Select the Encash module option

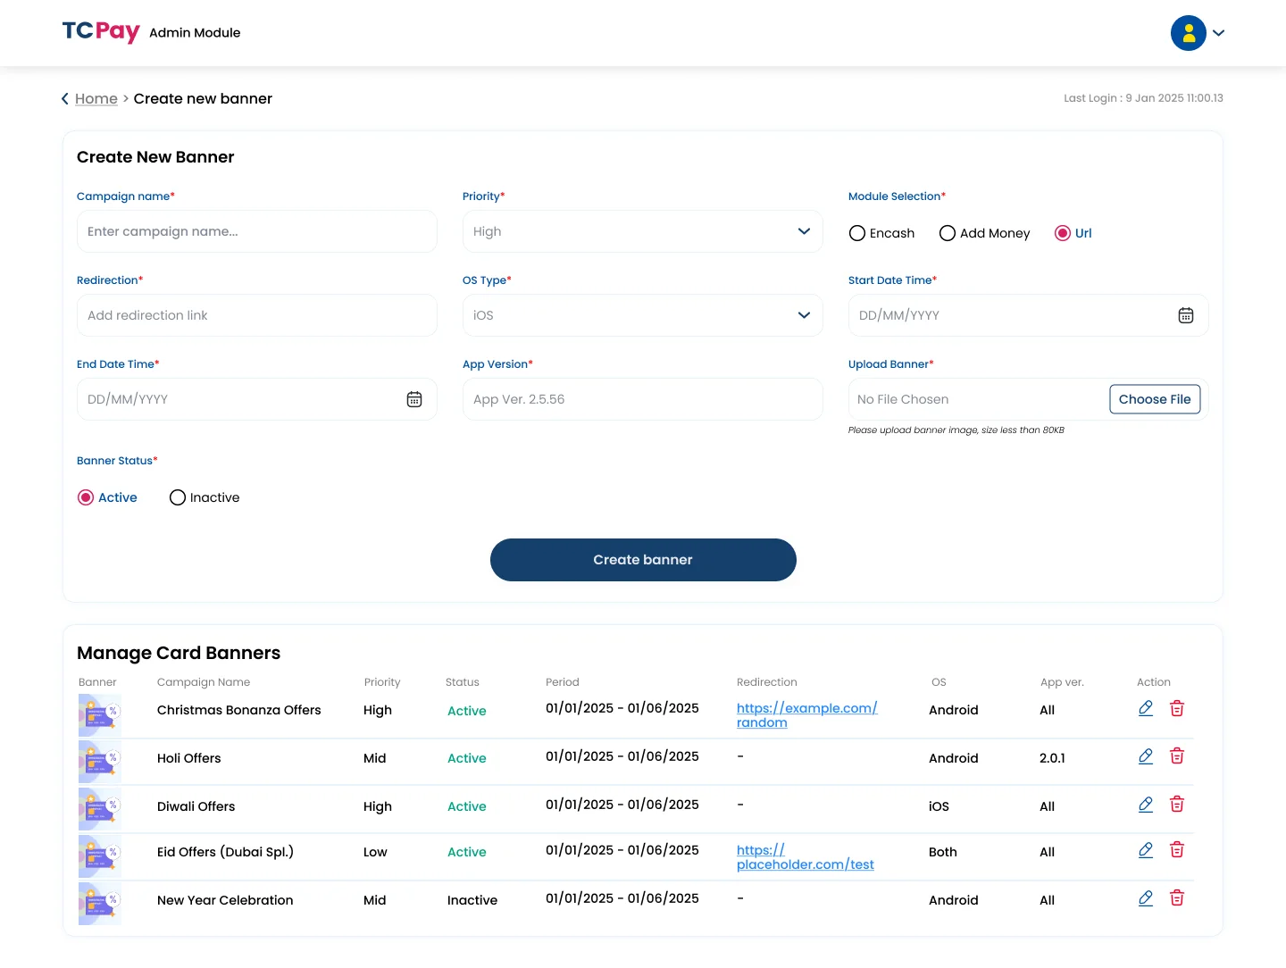click(x=857, y=233)
